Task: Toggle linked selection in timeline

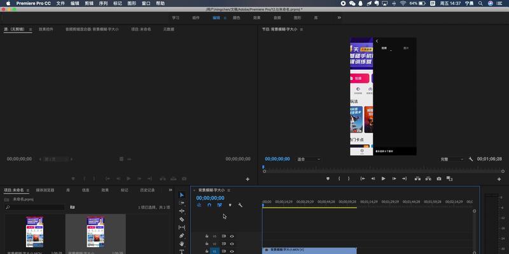Action: [x=220, y=205]
